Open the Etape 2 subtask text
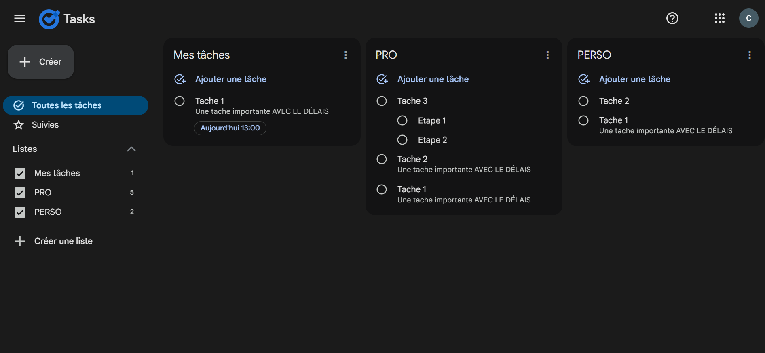The image size is (765, 353). tap(432, 140)
